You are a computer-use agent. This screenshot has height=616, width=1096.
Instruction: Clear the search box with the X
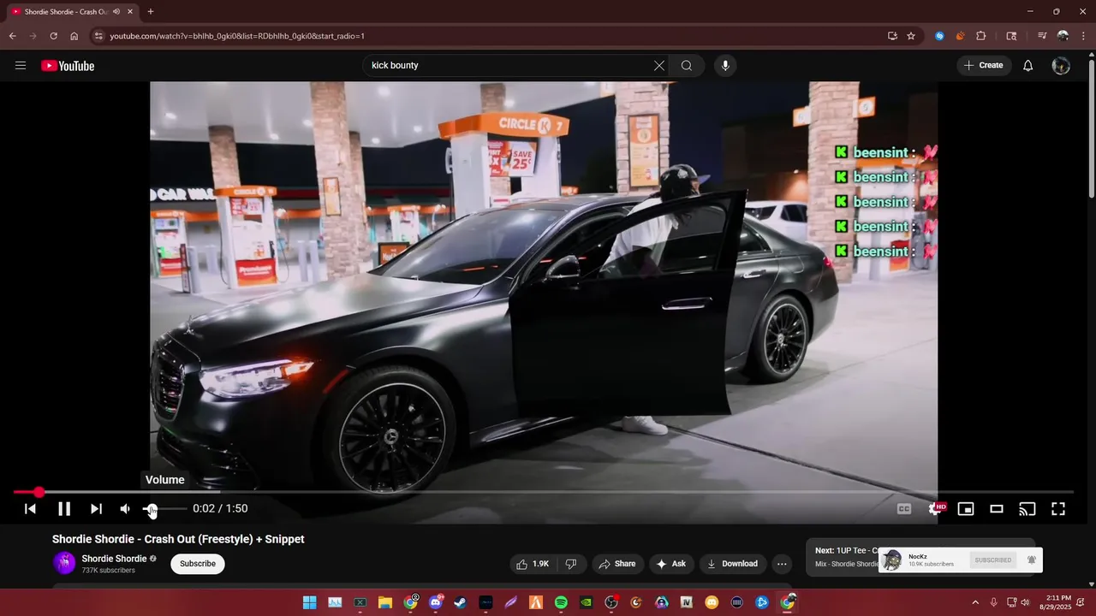pyautogui.click(x=659, y=66)
